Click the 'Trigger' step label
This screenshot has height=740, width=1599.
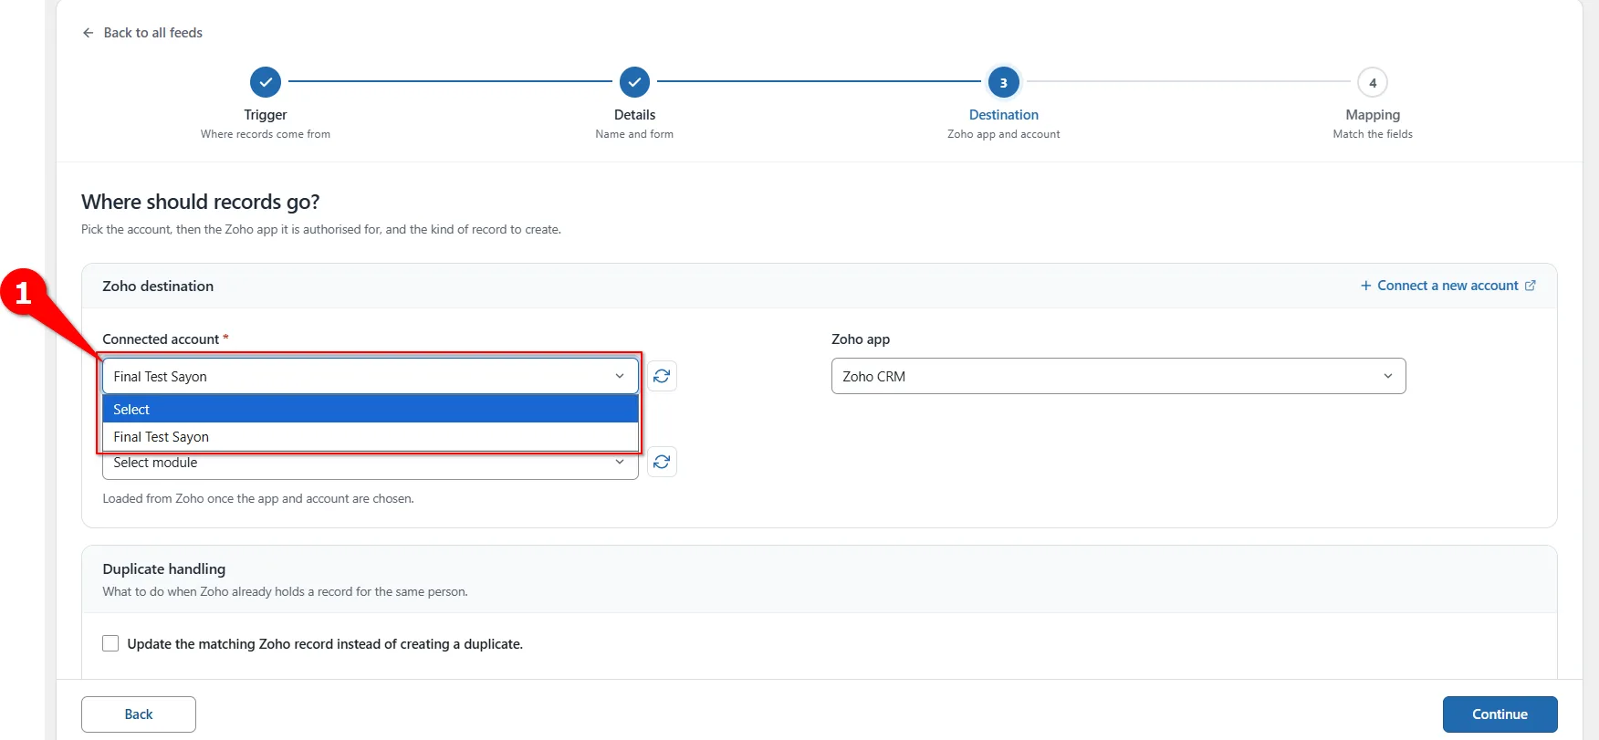point(266,115)
